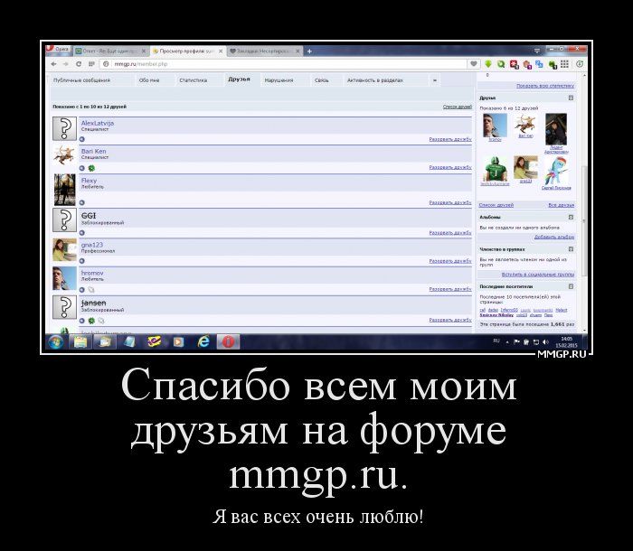Collapse the Последние посетители block

coord(571,286)
